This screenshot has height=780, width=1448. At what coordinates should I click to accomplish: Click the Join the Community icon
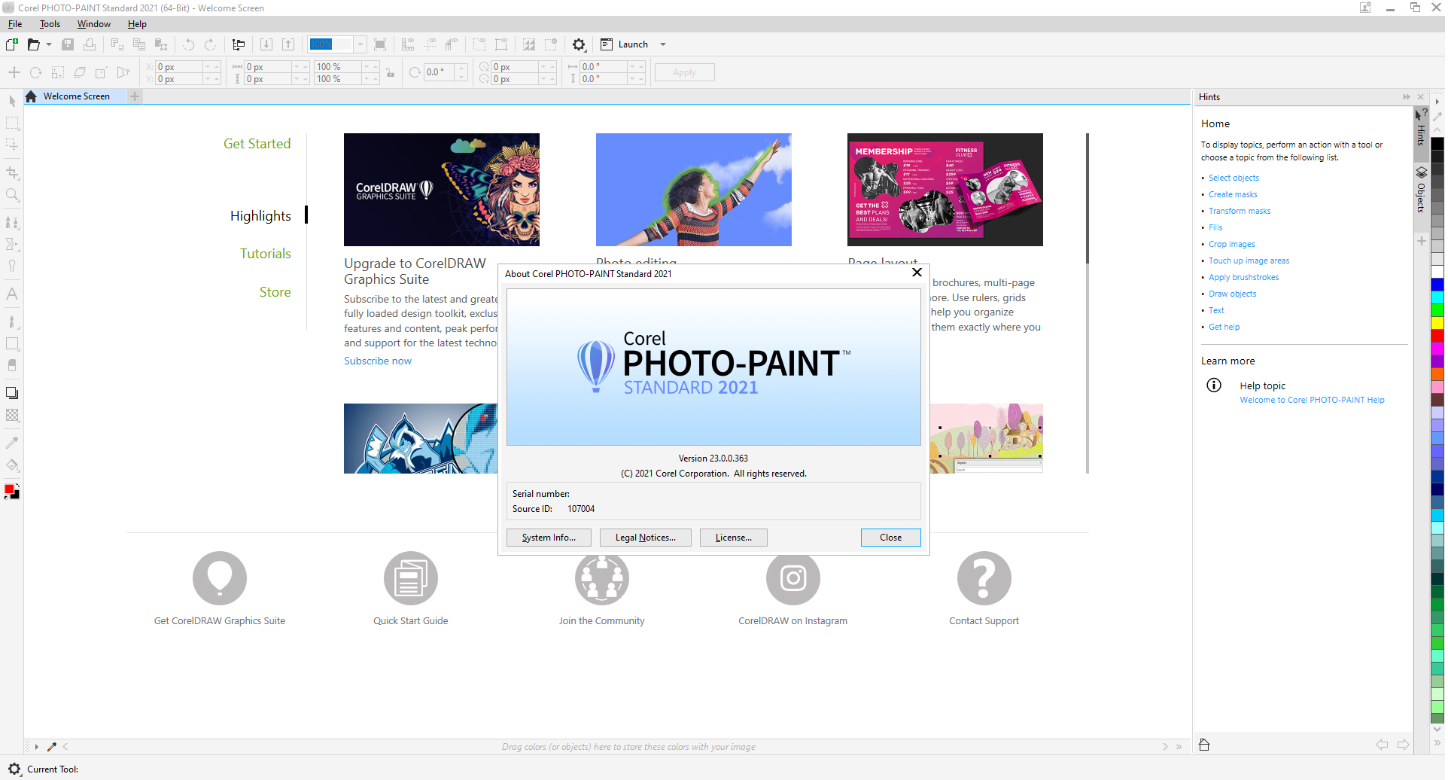[x=602, y=578]
